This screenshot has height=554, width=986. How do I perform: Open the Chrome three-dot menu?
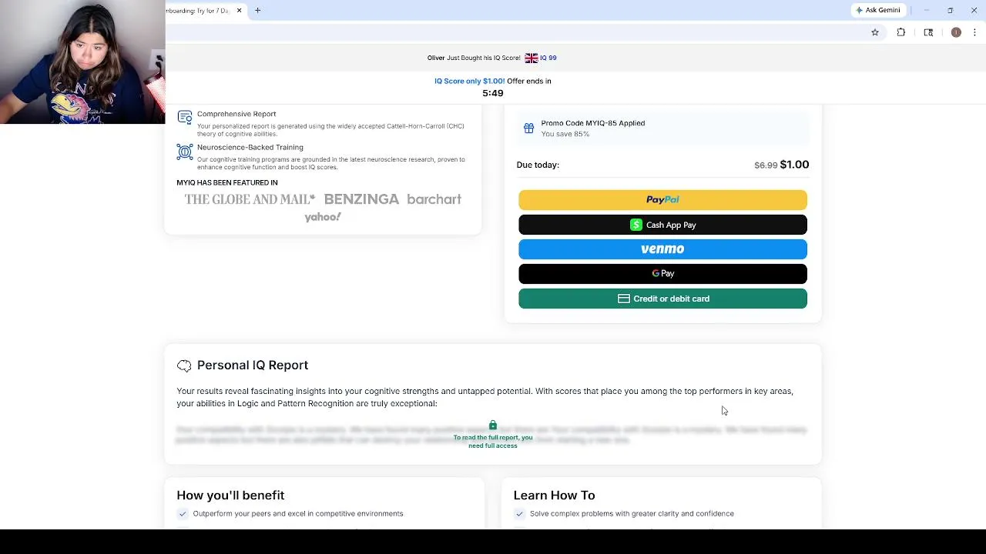(975, 32)
